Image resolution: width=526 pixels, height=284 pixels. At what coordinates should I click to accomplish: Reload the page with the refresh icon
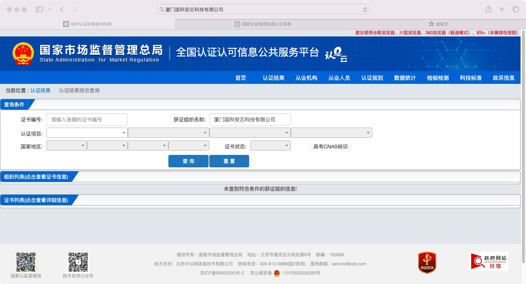[365, 9]
